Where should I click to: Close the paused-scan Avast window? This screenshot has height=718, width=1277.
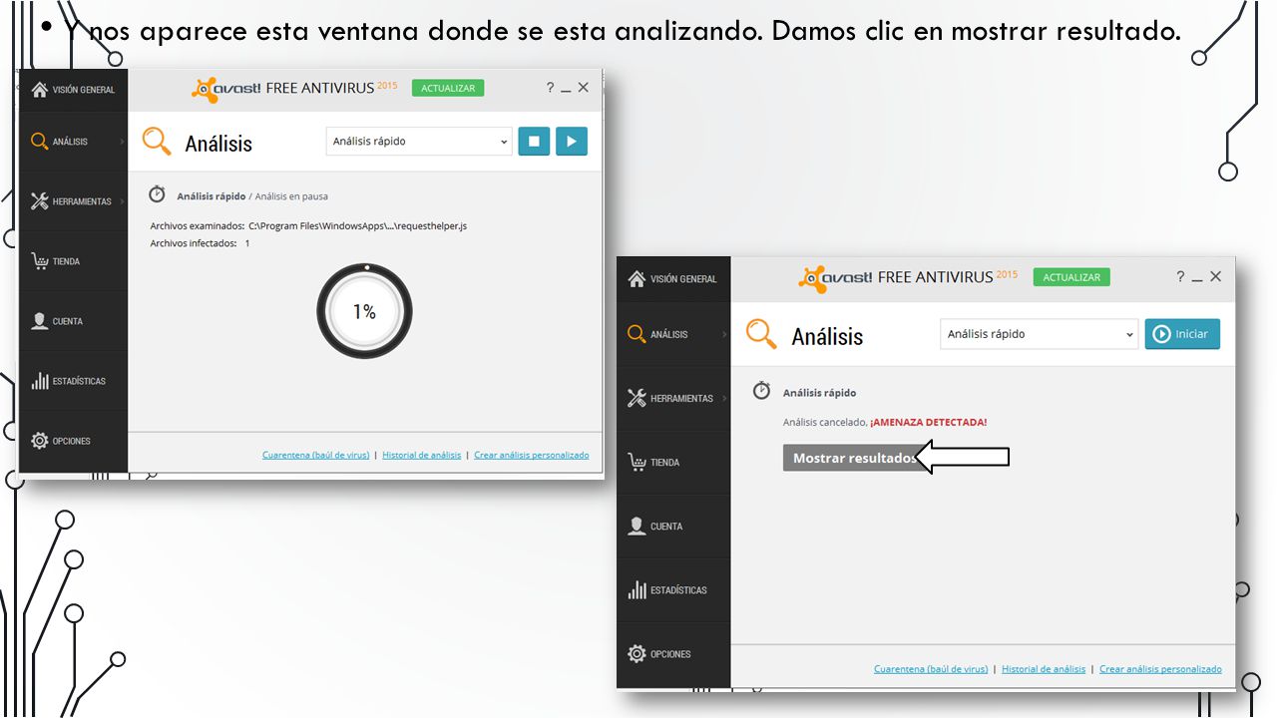(x=584, y=88)
